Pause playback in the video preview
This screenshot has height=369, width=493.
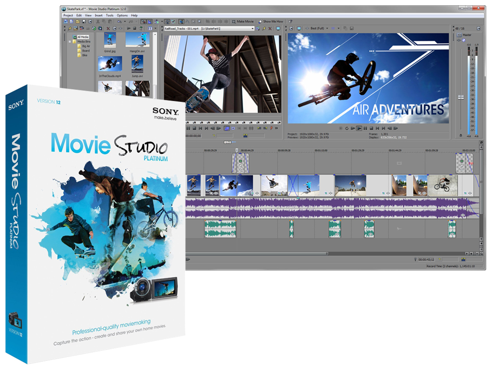click(x=365, y=128)
